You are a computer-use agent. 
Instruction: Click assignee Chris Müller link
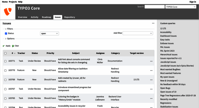tap(100, 61)
